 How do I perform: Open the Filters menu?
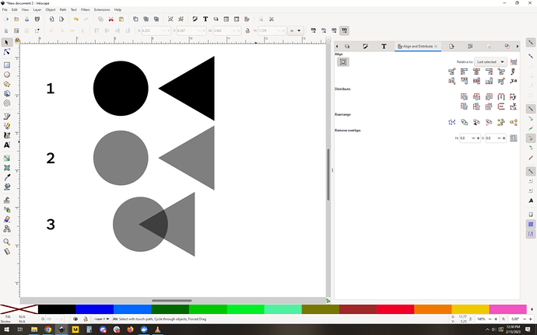point(86,9)
